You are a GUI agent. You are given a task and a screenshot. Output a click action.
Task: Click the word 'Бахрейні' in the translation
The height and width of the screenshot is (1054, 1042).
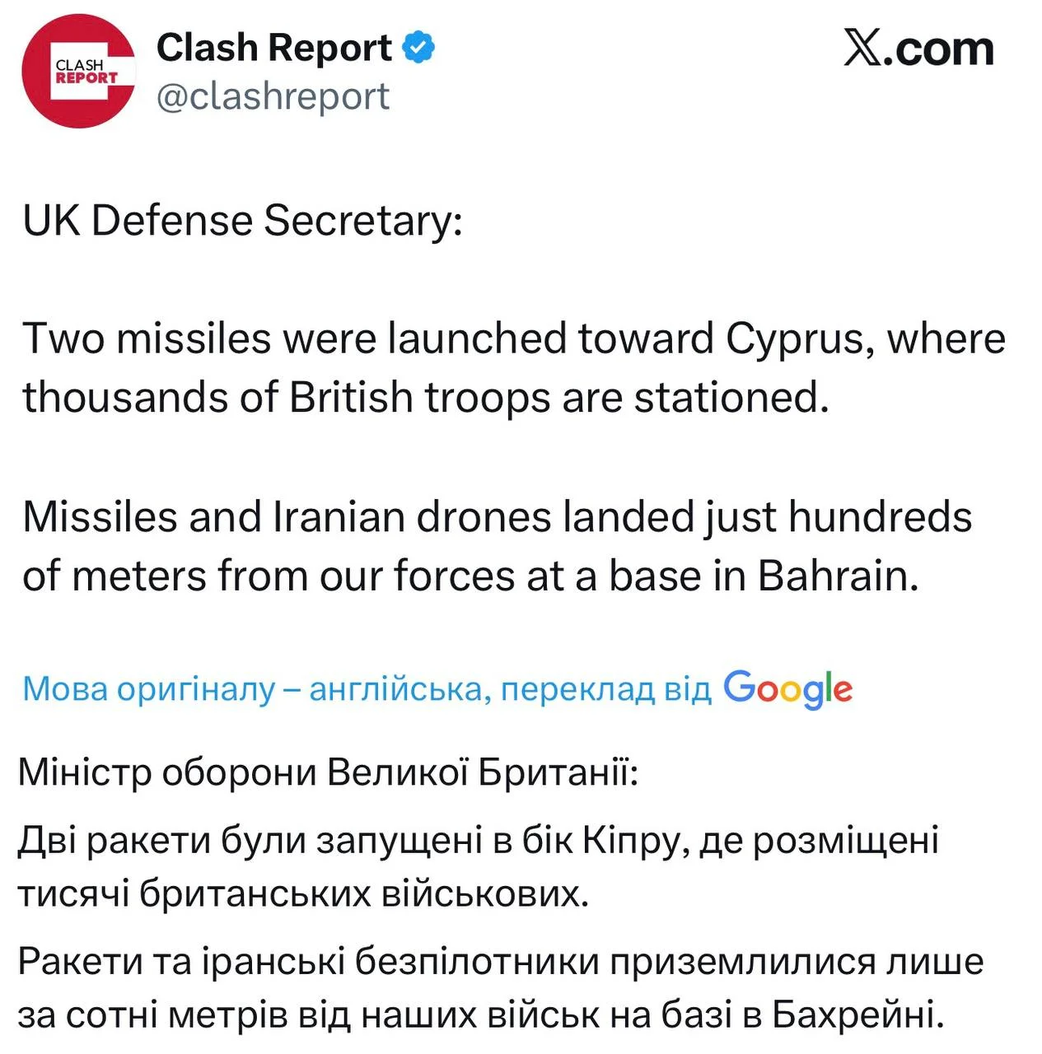857,1015
